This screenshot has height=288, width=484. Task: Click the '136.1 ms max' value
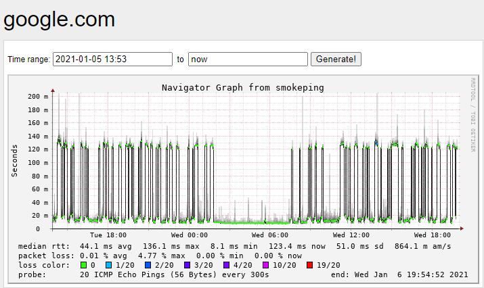171,246
